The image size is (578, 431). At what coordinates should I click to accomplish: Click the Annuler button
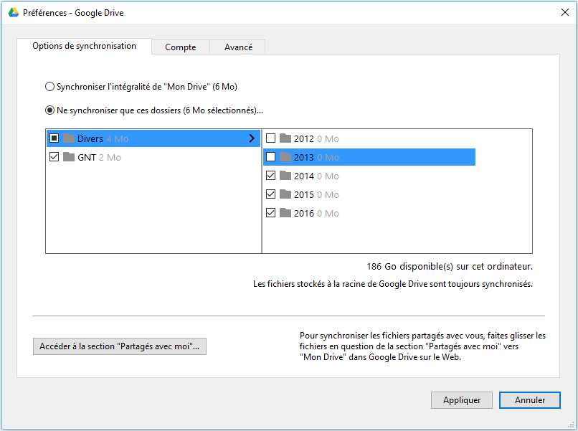point(530,400)
